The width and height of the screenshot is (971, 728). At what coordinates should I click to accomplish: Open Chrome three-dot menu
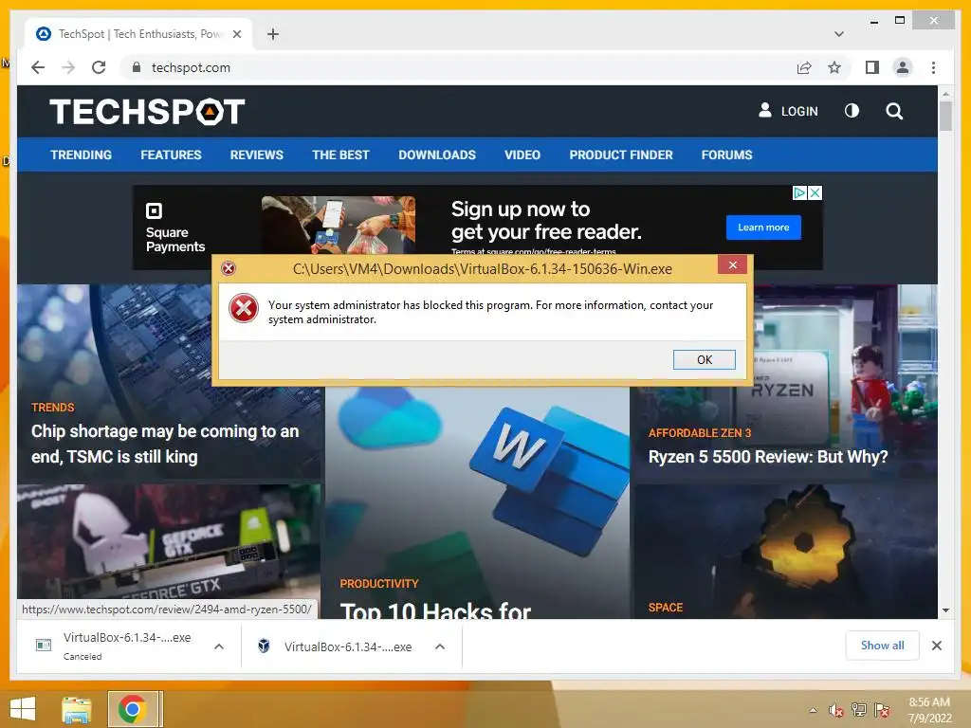click(x=933, y=67)
